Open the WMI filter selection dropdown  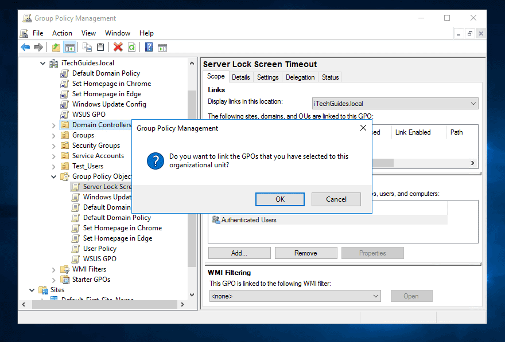tap(376, 296)
